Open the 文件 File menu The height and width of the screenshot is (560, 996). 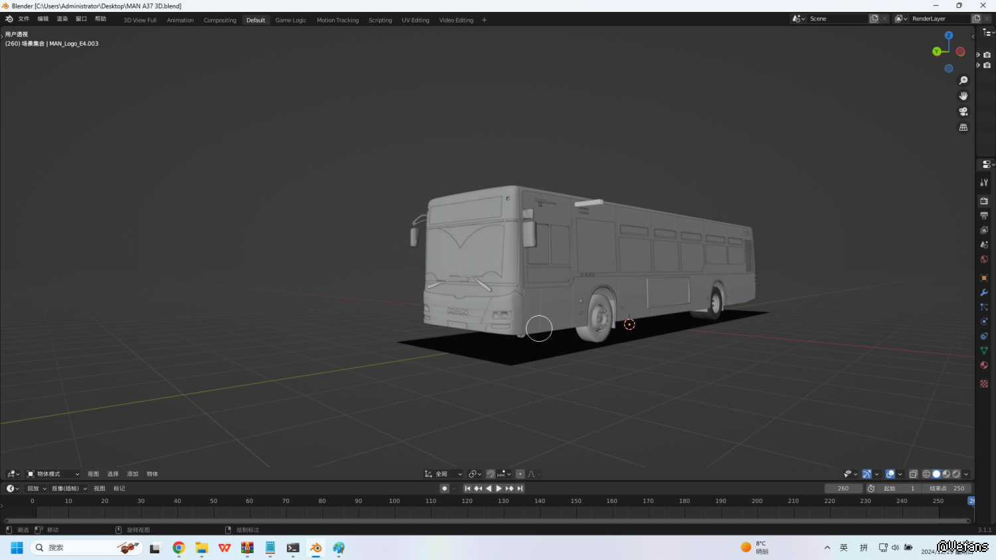pos(24,19)
